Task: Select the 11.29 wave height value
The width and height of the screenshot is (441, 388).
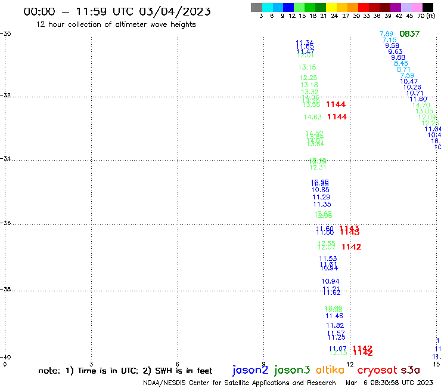Action: point(321,197)
